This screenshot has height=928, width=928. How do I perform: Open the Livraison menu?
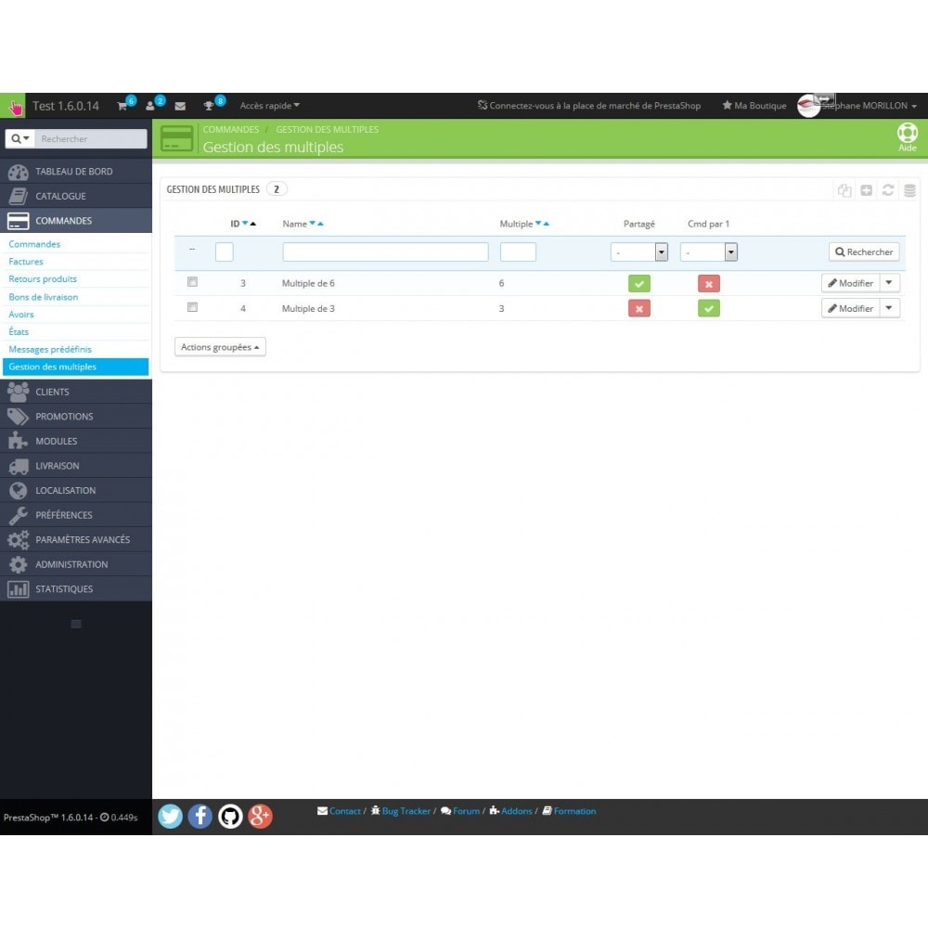[76, 466]
